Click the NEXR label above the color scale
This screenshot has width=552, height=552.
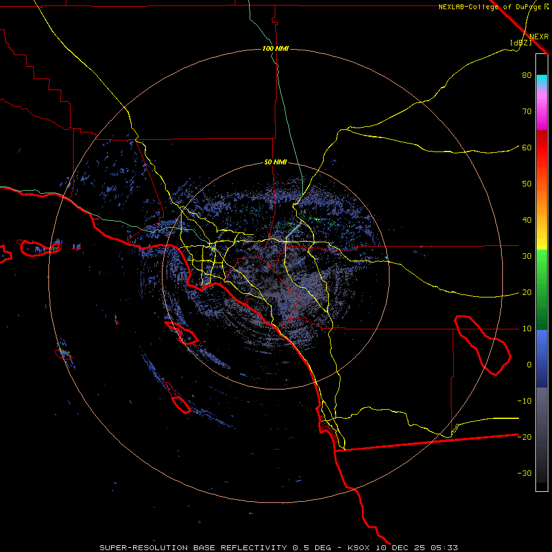(x=539, y=37)
